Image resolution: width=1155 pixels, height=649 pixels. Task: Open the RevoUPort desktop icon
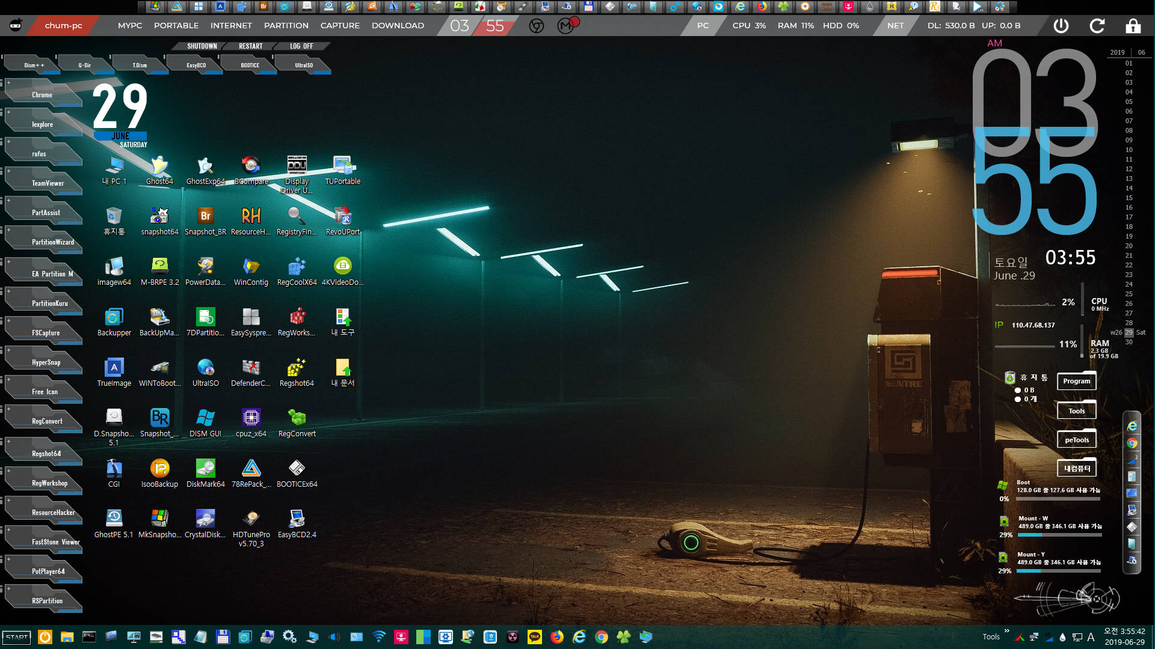(x=342, y=221)
